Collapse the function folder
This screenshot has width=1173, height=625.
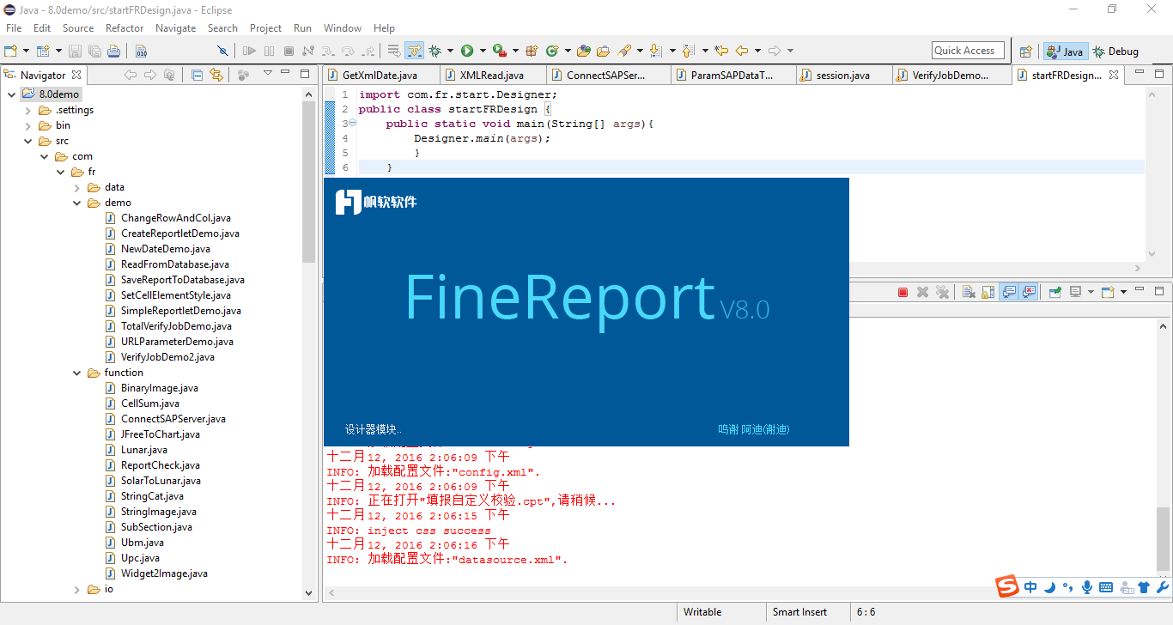pyautogui.click(x=77, y=373)
